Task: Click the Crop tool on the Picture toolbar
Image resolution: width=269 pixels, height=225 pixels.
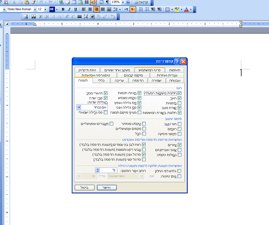Action: (x=67, y=17)
